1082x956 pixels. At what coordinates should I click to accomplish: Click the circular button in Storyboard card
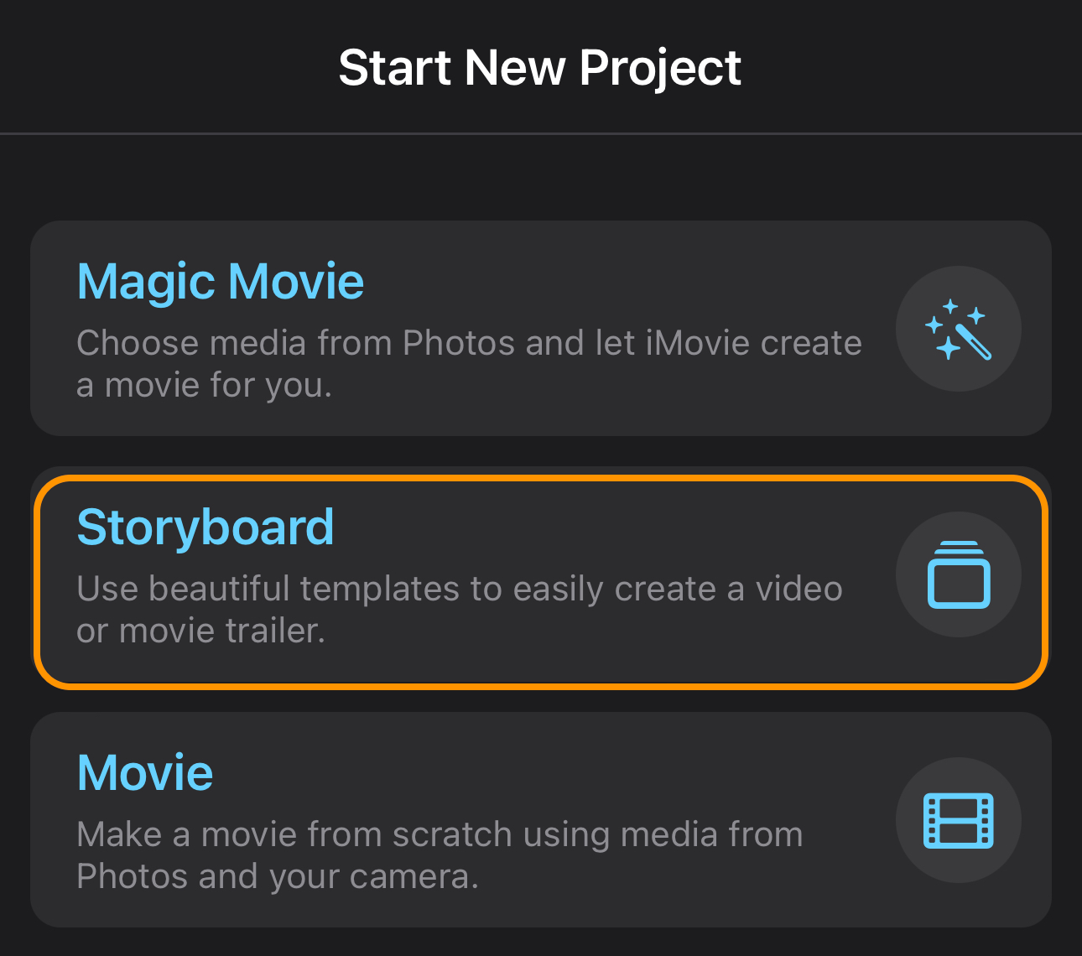(959, 574)
